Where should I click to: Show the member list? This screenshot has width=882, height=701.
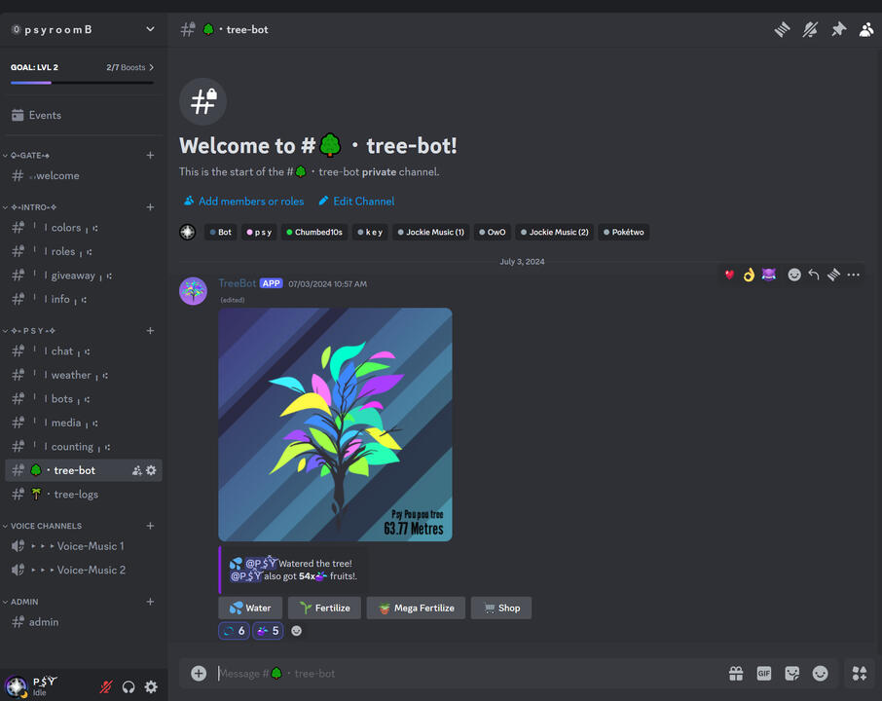tap(866, 29)
